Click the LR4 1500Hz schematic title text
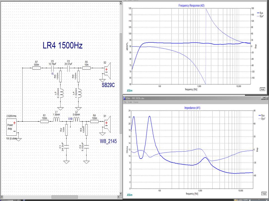 [62, 46]
